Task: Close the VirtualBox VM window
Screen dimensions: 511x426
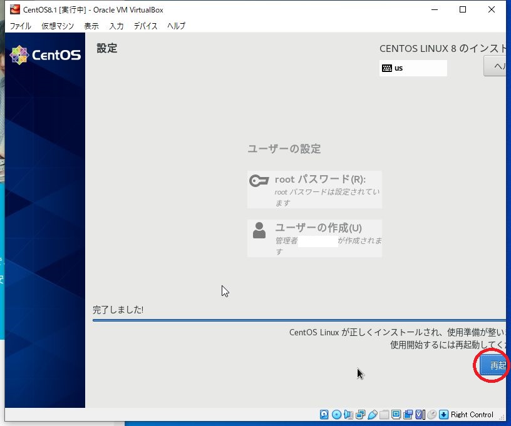Action: point(492,9)
